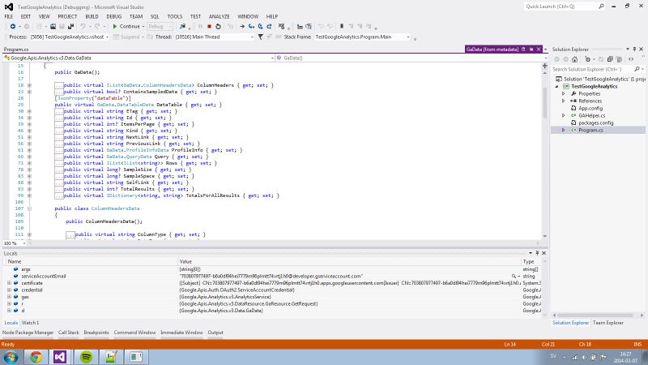Expand the ProfileInfo property on line 61
Image resolution: width=648 pixels, height=365 pixels.
(x=29, y=150)
